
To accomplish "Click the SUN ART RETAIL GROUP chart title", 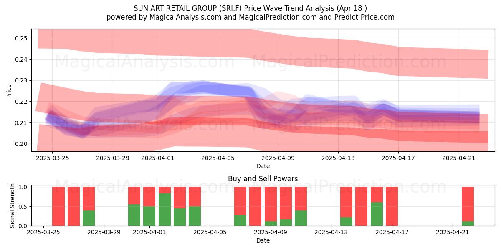I will click(x=250, y=8).
